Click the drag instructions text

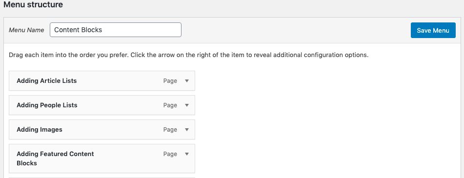pos(188,55)
